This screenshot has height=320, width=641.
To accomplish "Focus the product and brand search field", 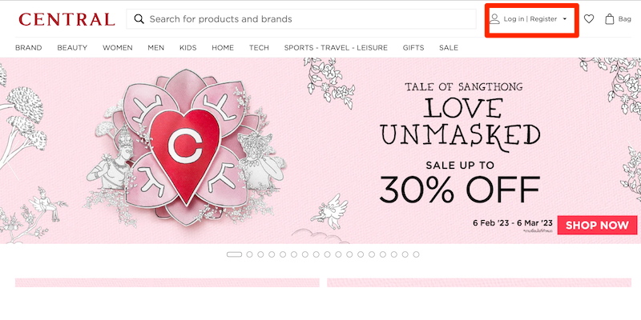I will pos(301,18).
